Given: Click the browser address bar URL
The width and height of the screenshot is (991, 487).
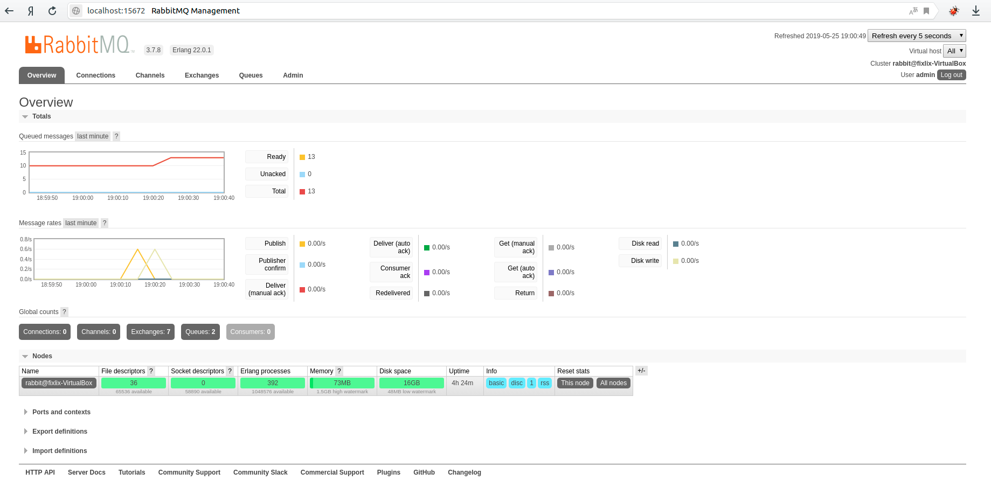Looking at the screenshot, I should (x=116, y=11).
